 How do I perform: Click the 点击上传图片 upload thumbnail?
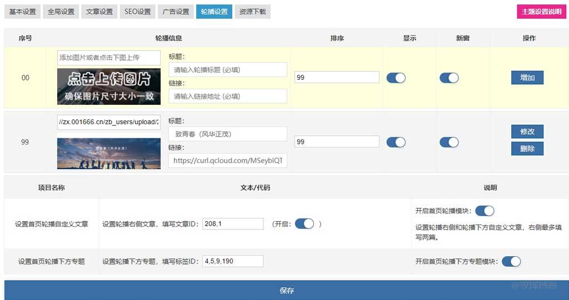tap(109, 87)
